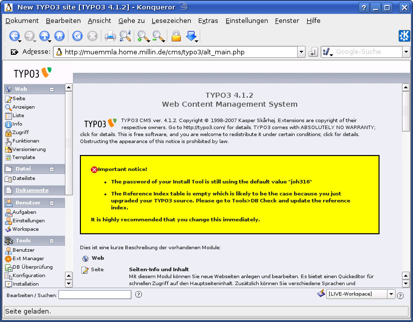Open the Lesezeichen menu
The image size is (413, 322).
[x=171, y=21]
